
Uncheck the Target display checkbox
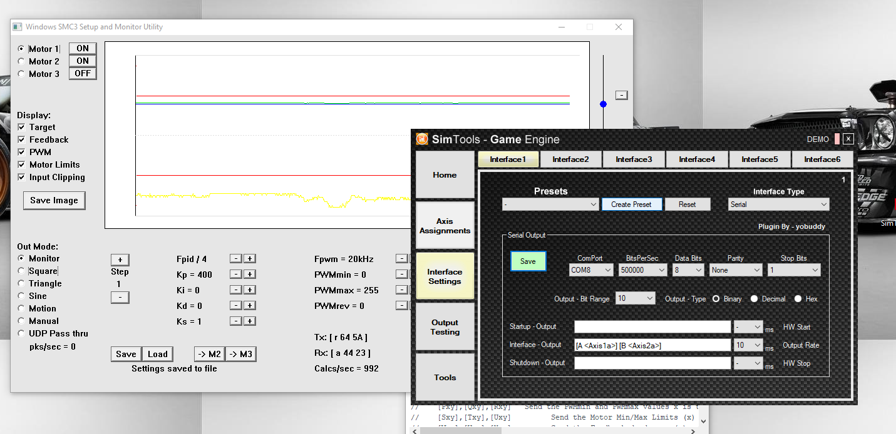(21, 128)
